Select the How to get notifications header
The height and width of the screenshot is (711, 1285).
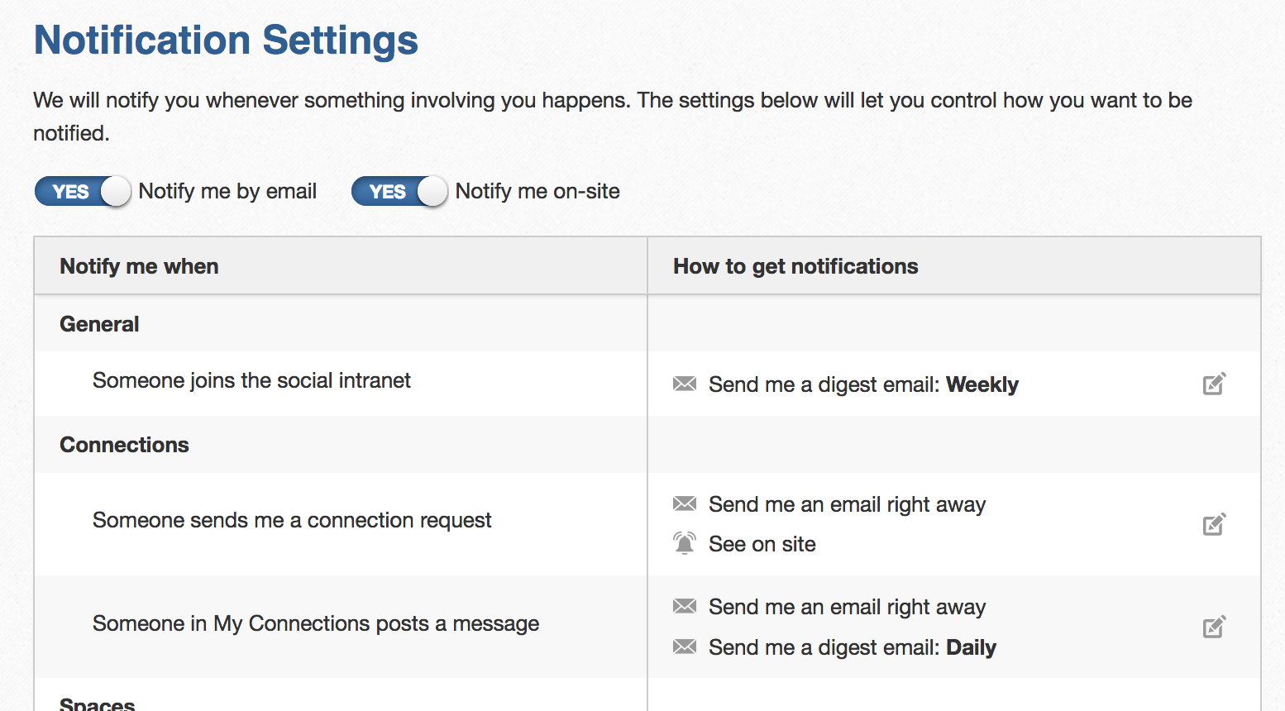click(795, 266)
